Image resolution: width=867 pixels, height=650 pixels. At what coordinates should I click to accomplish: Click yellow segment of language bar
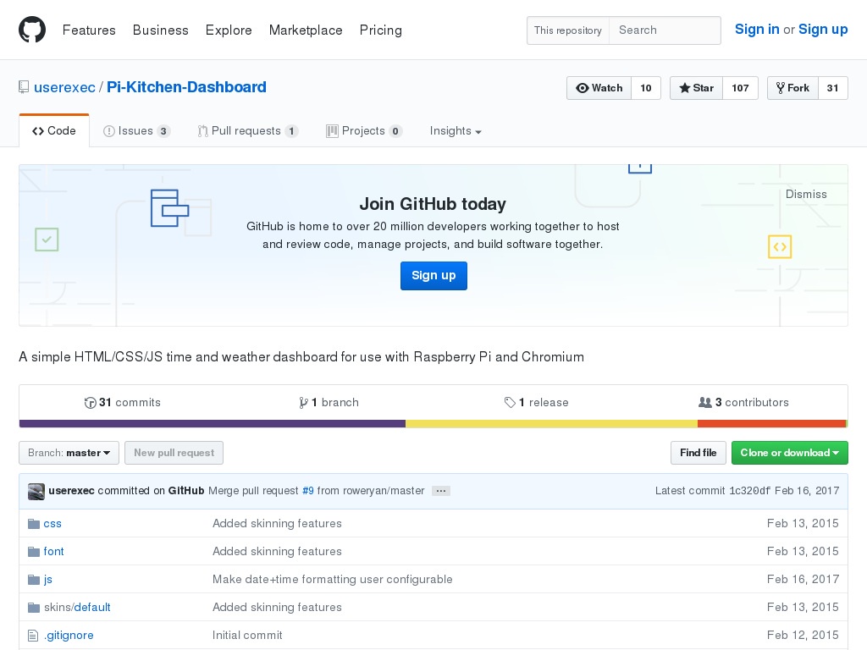(552, 424)
